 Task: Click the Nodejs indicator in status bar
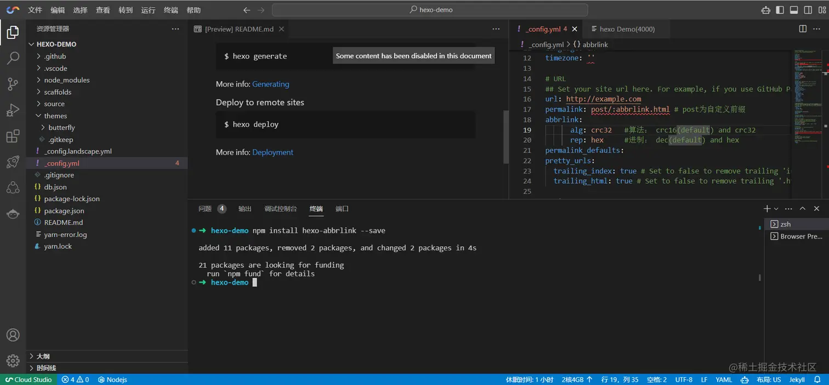112,380
